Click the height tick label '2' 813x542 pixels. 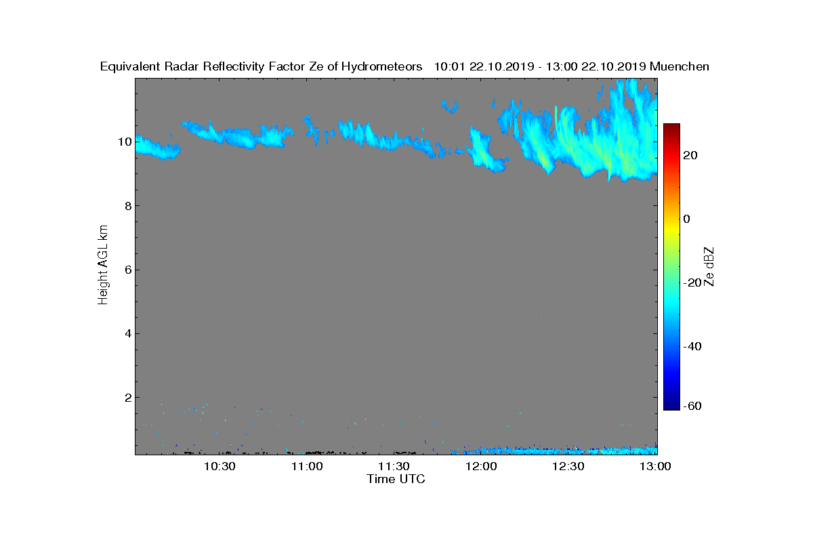[127, 397]
